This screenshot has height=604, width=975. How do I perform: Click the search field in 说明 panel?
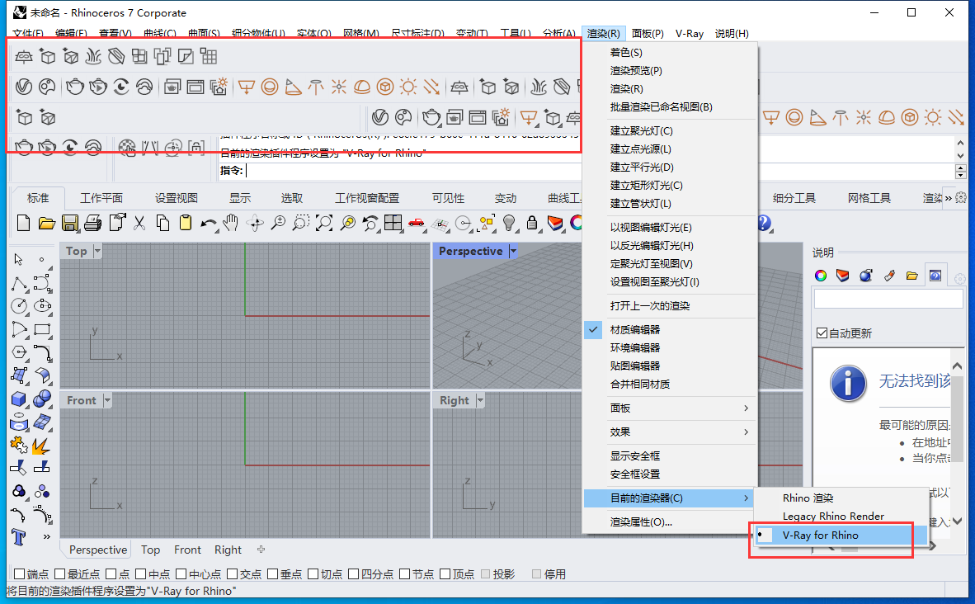[888, 300]
